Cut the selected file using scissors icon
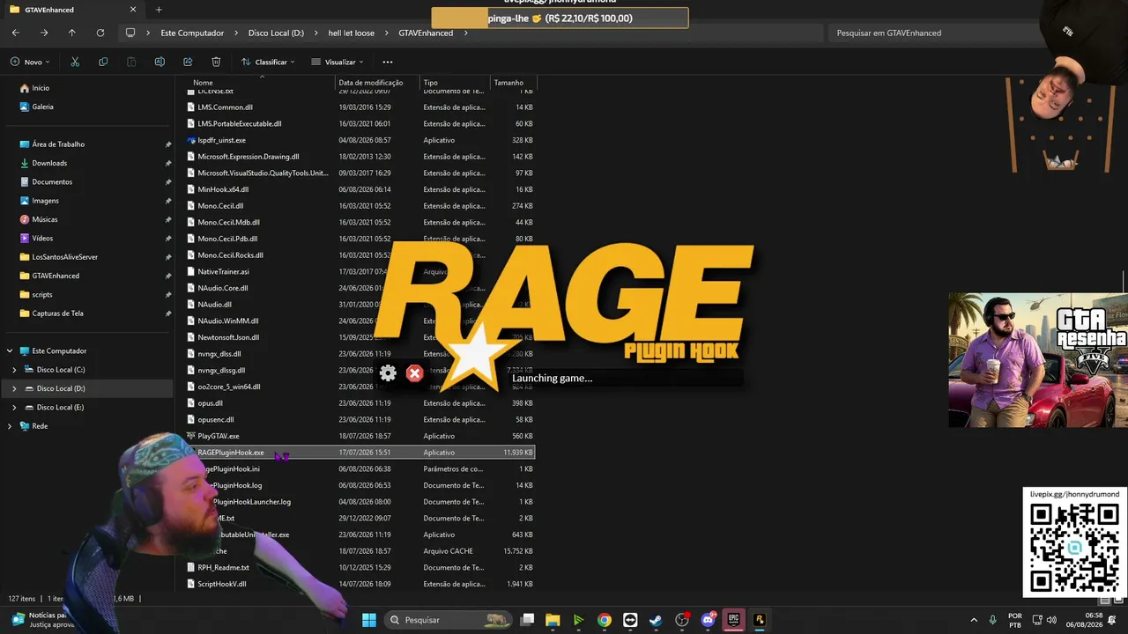This screenshot has height=634, width=1128. (75, 62)
